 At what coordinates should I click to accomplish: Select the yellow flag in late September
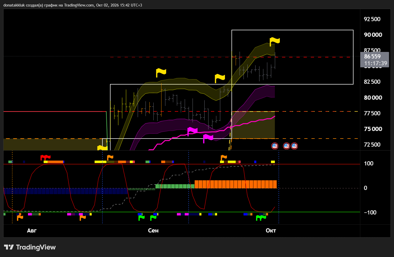(220, 78)
